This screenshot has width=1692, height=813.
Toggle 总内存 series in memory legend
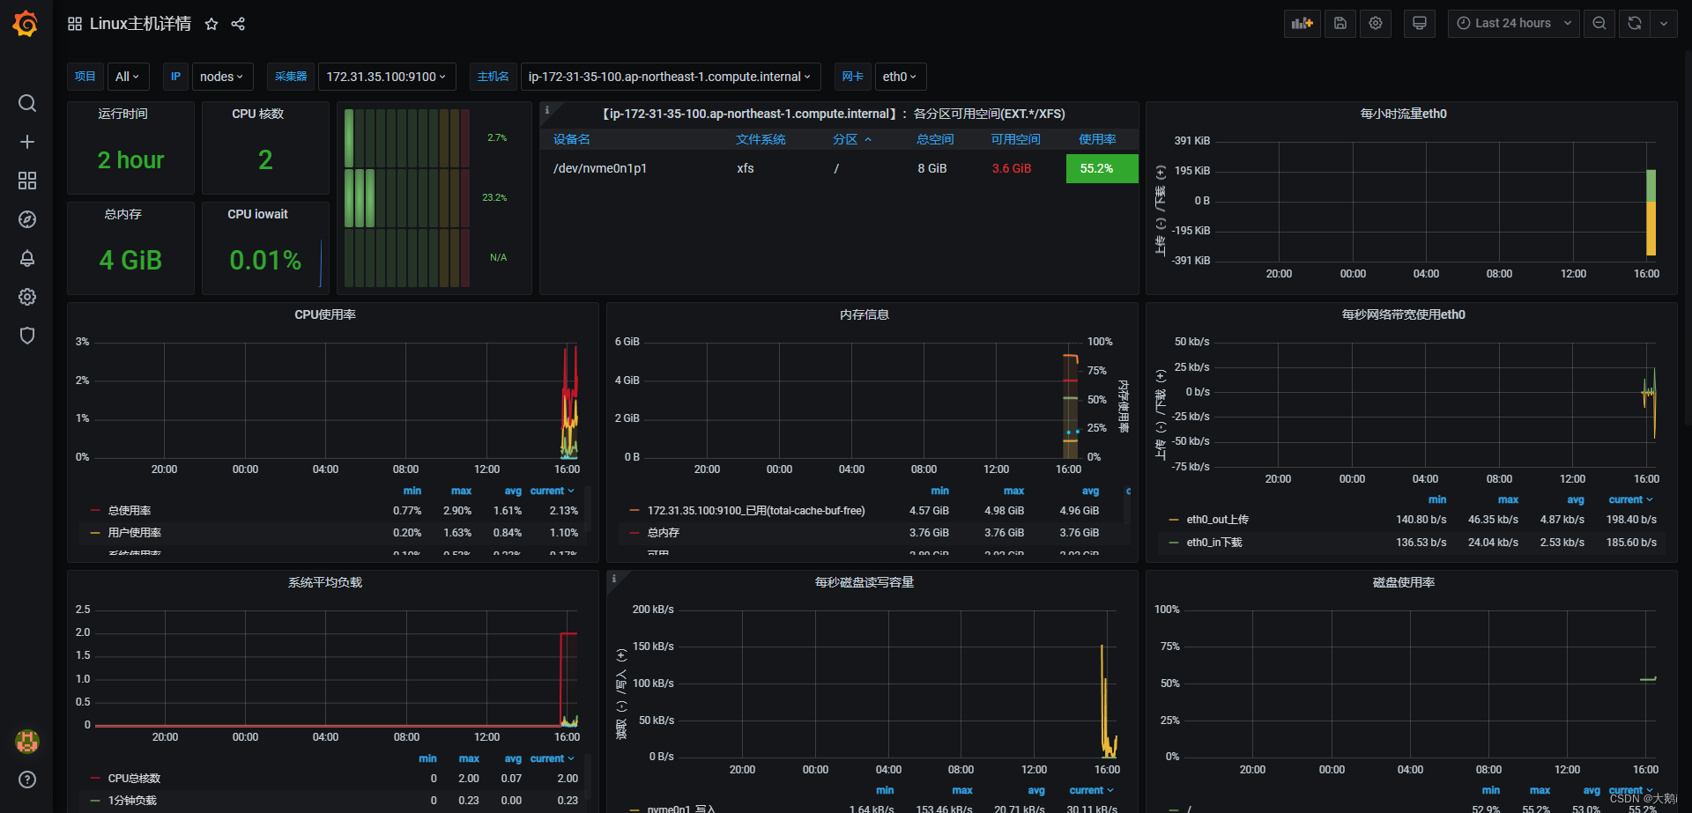coord(664,533)
